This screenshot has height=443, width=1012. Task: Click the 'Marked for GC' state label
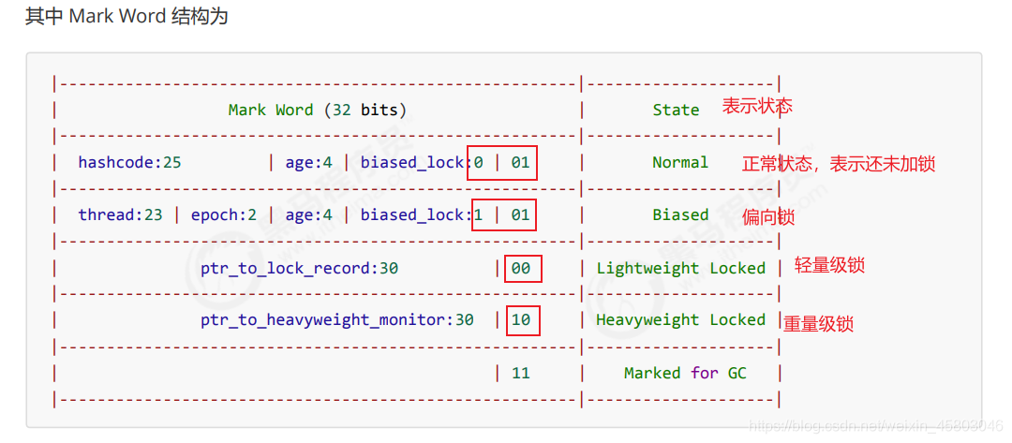685,373
